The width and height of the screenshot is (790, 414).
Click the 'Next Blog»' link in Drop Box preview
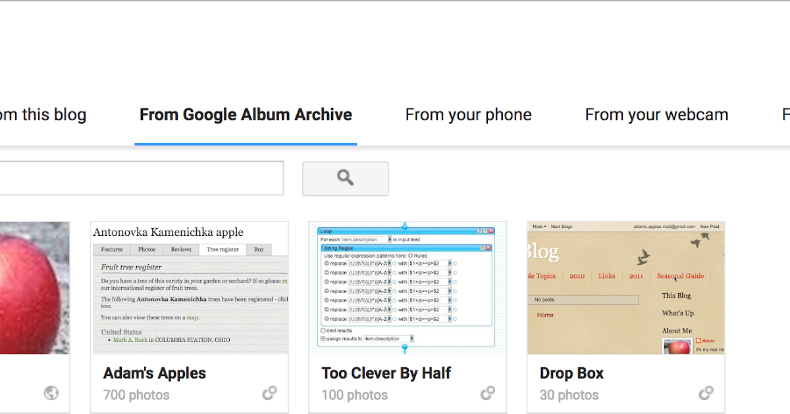(x=562, y=227)
